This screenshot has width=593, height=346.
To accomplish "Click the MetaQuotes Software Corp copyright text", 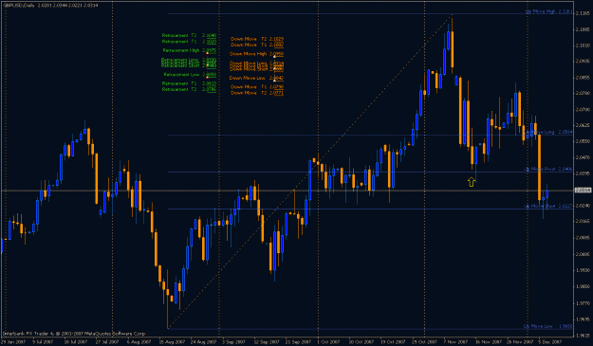I will click(x=74, y=334).
